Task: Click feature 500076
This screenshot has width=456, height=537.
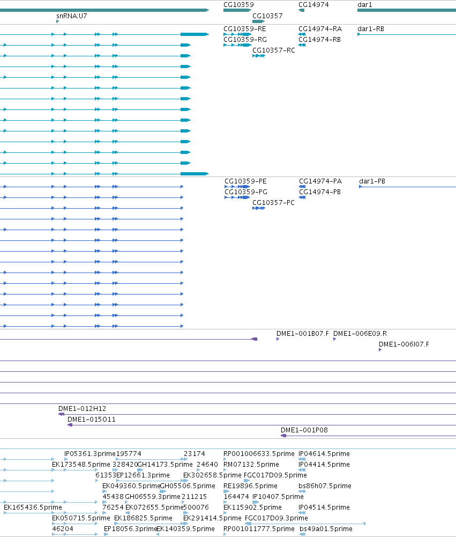Action: click(x=196, y=507)
